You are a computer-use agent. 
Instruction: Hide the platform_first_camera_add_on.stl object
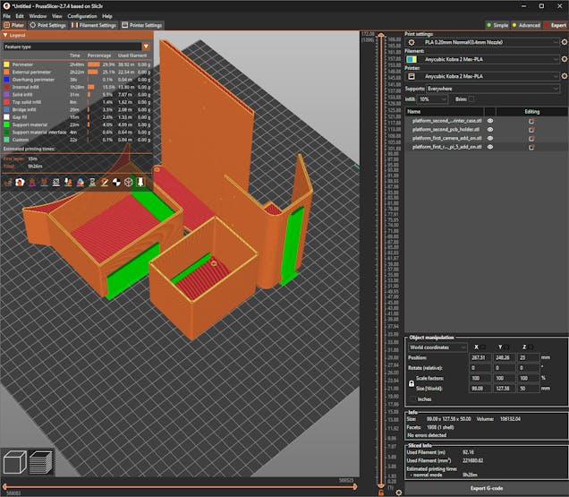coord(489,138)
